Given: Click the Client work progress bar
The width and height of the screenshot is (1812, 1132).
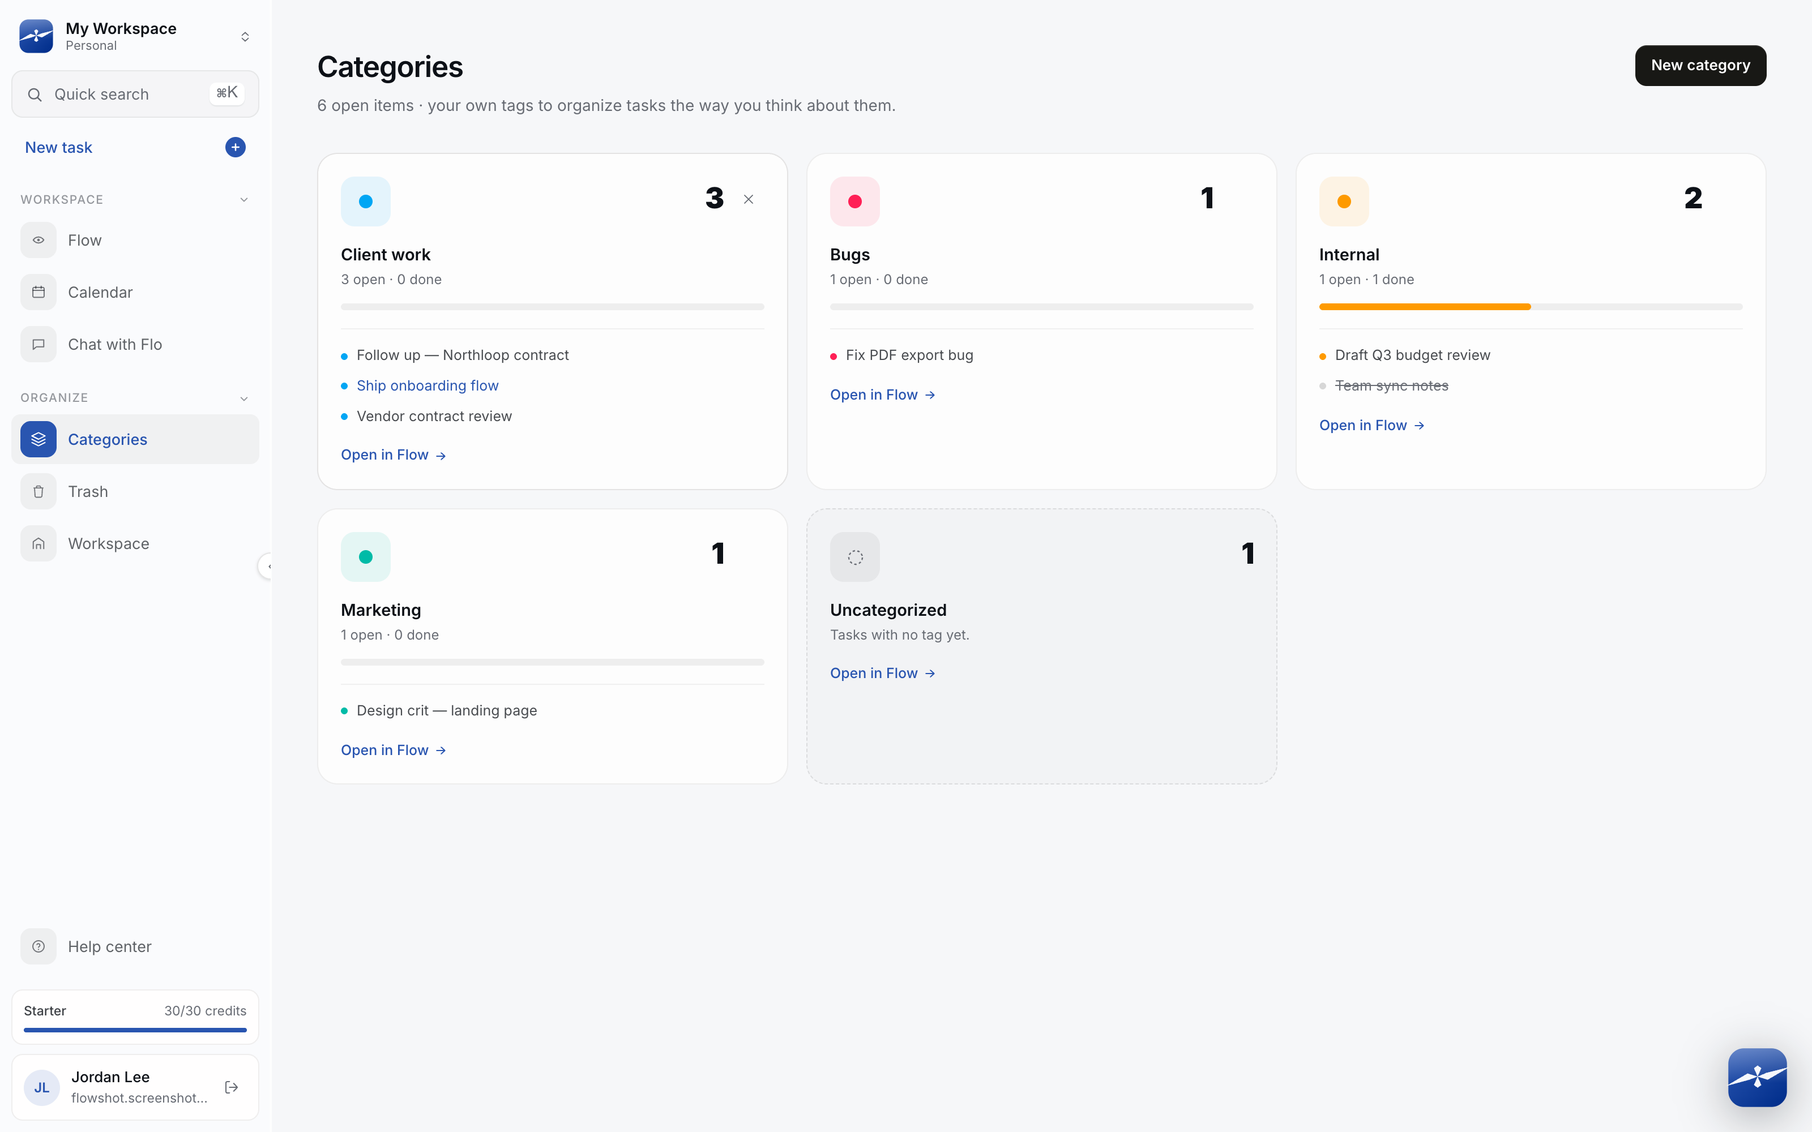Looking at the screenshot, I should pyautogui.click(x=553, y=307).
